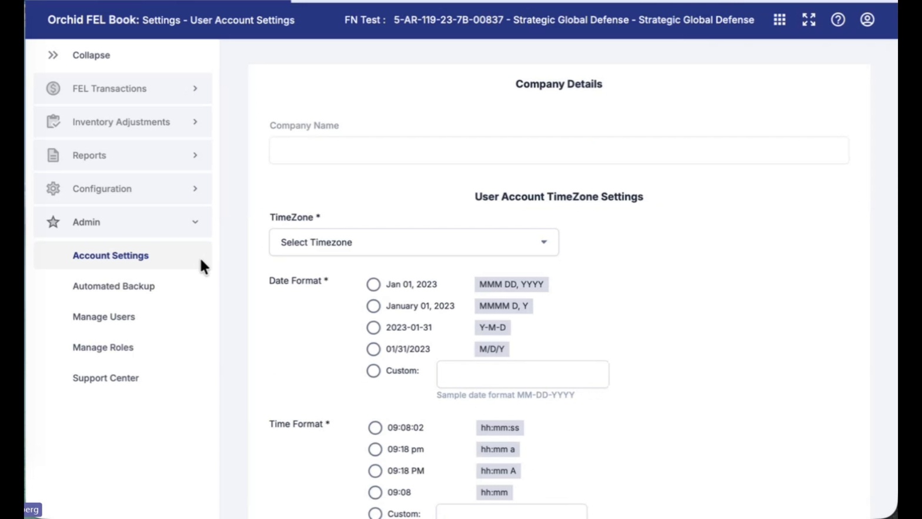Click the Reports document icon
This screenshot has height=519, width=922.
pos(53,155)
